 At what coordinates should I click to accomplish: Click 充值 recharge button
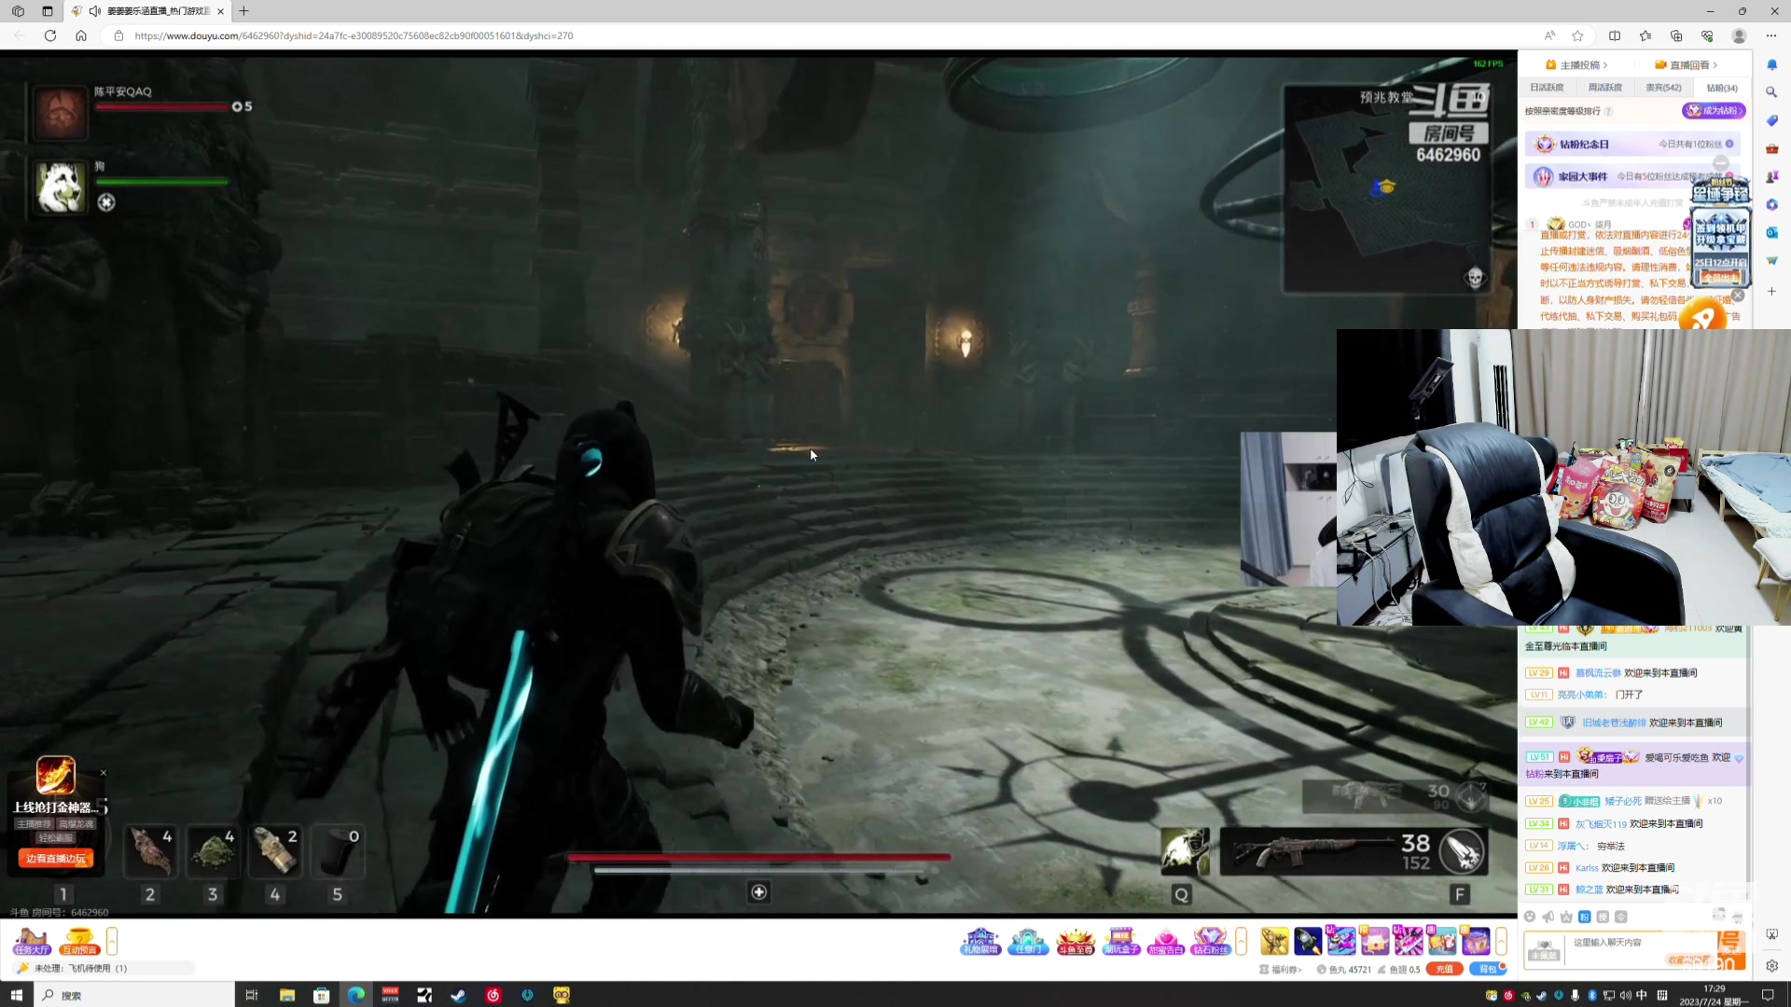(x=1444, y=970)
